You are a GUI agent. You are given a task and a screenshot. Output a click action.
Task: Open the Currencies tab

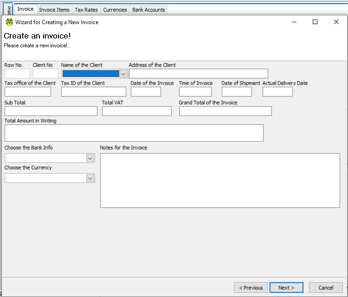[x=115, y=10]
